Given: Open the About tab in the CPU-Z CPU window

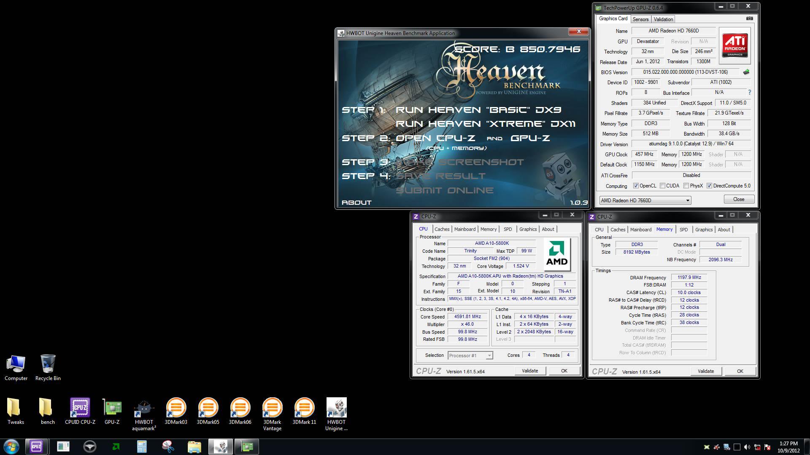Looking at the screenshot, I should point(548,229).
